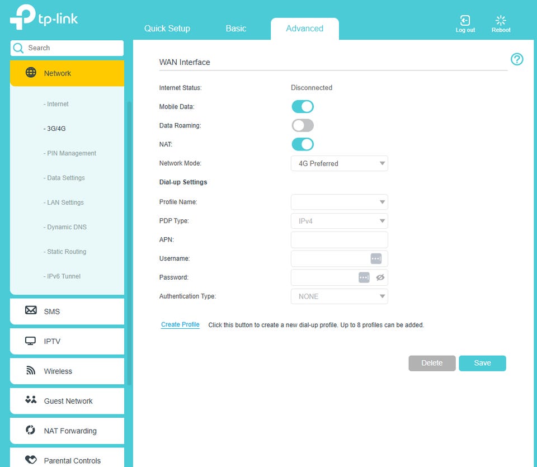Open LAN Settings submenu item
Screen dimensions: 537x467
(x=64, y=202)
